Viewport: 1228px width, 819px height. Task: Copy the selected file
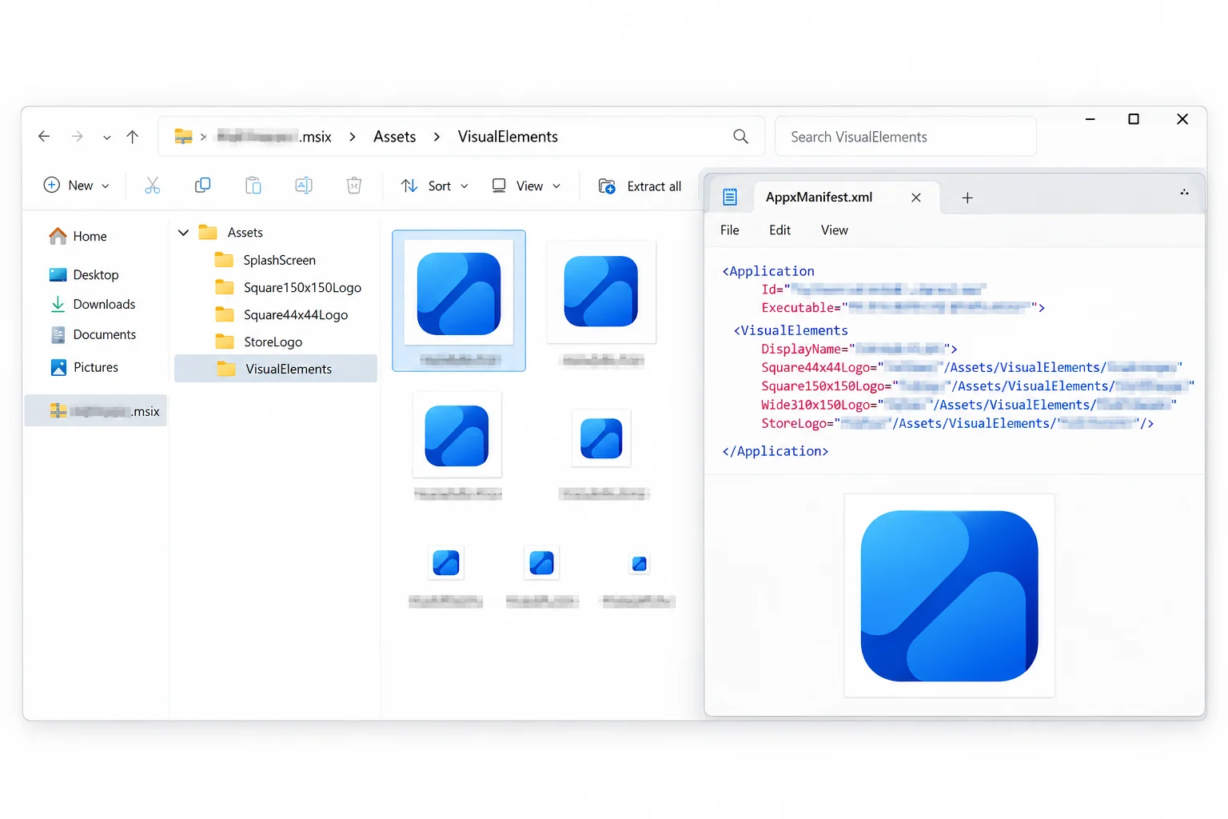pyautogui.click(x=202, y=186)
